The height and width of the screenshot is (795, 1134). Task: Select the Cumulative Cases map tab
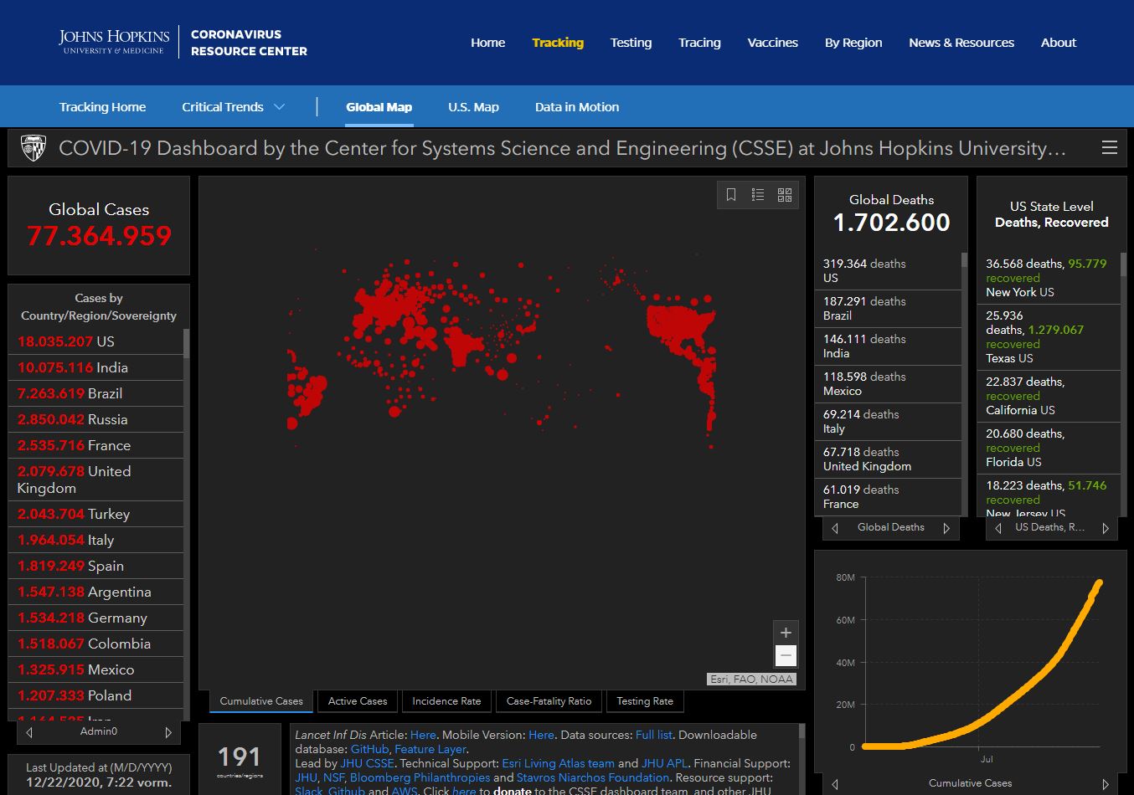[261, 701]
